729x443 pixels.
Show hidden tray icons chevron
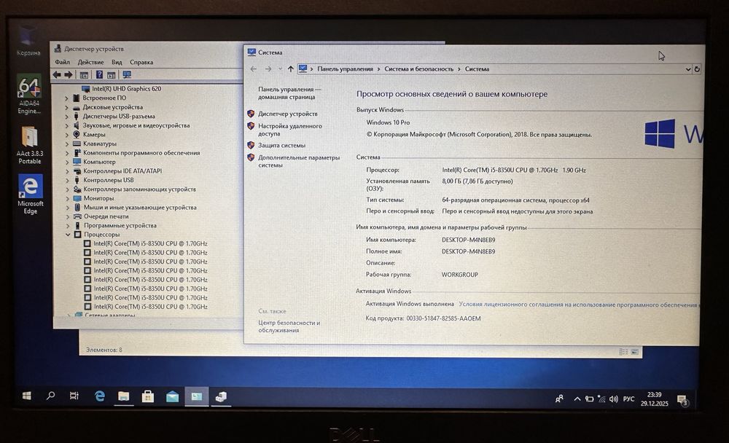click(x=577, y=399)
